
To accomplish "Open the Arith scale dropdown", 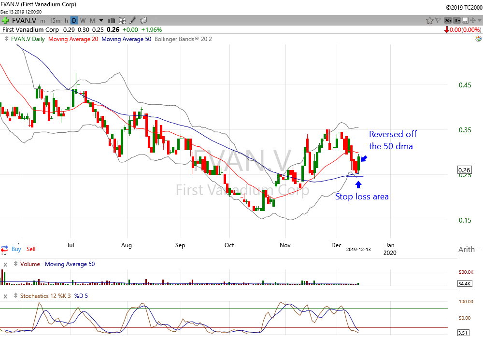I will pos(469,249).
